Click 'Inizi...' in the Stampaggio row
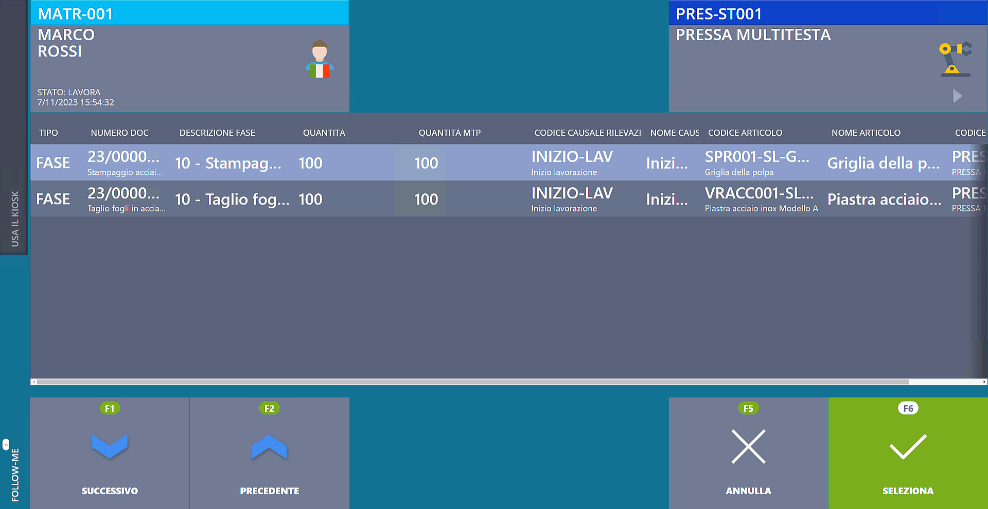 point(667,163)
